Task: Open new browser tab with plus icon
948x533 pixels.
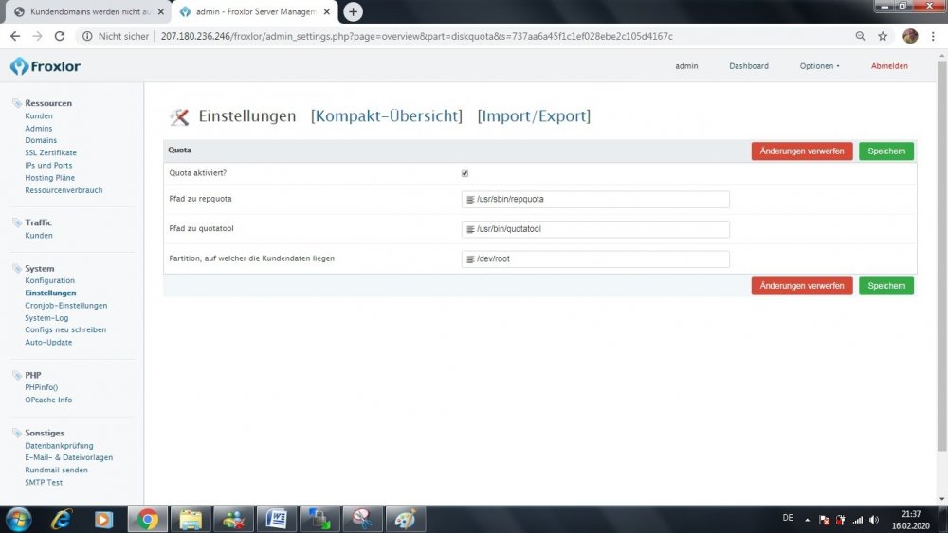Action: point(354,11)
